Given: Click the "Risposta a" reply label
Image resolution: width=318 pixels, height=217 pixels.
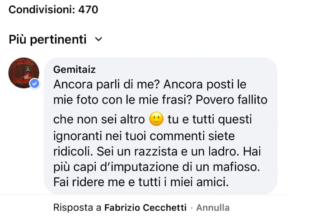Looking at the screenshot, I should [78, 208].
